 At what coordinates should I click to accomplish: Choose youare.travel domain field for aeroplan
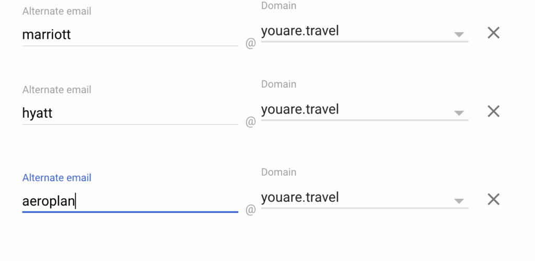[300, 198]
